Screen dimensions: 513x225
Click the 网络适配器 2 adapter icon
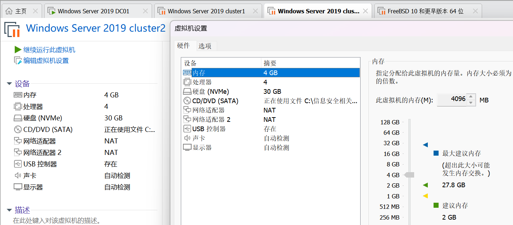coord(187,119)
